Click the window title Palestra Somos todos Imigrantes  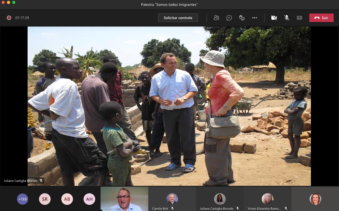[x=169, y=5]
